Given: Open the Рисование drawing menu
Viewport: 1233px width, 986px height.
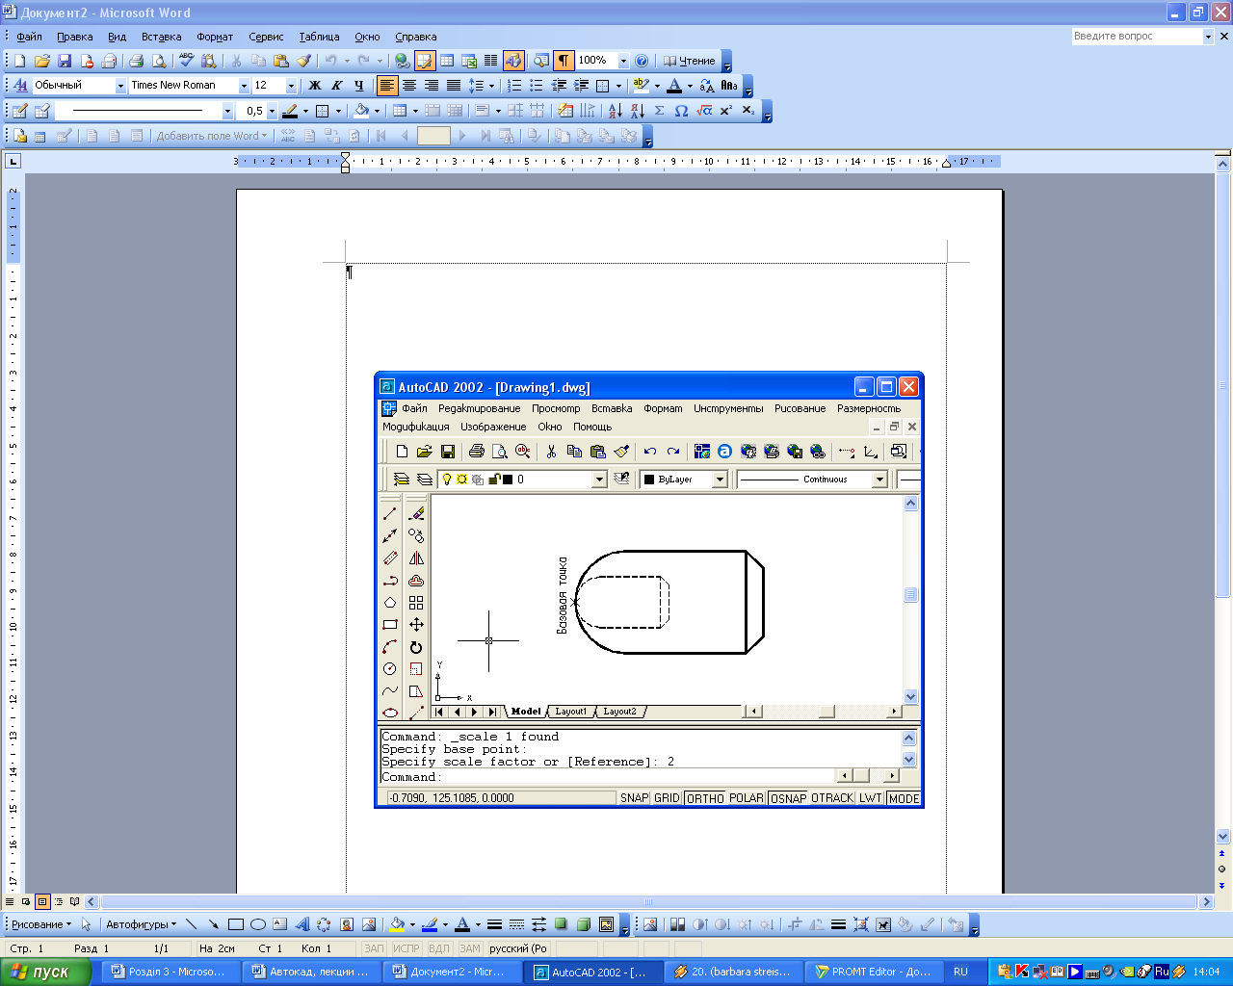Looking at the screenshot, I should (41, 924).
